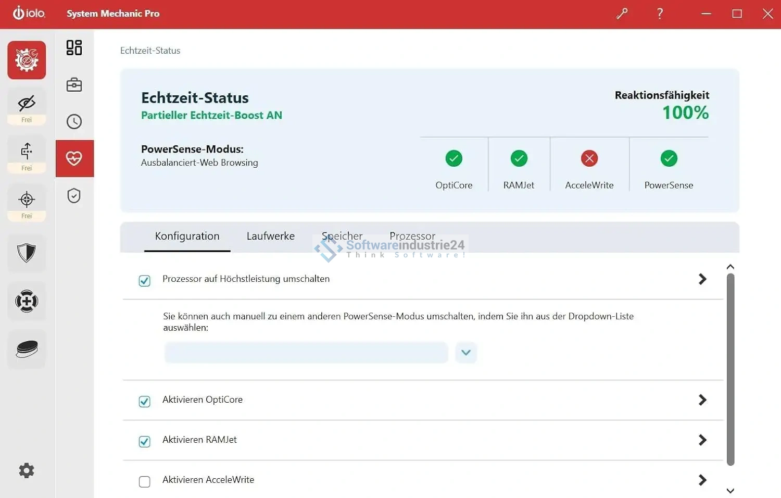Open the lifebuoy recovery tool icon
This screenshot has width=781, height=498.
click(x=27, y=301)
